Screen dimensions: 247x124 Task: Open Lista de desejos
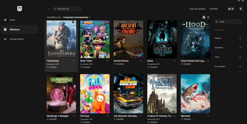point(197,9)
